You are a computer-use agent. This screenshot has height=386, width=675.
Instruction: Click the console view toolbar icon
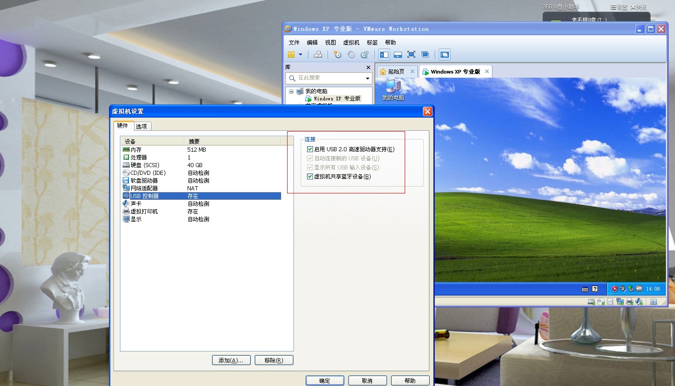(x=445, y=54)
